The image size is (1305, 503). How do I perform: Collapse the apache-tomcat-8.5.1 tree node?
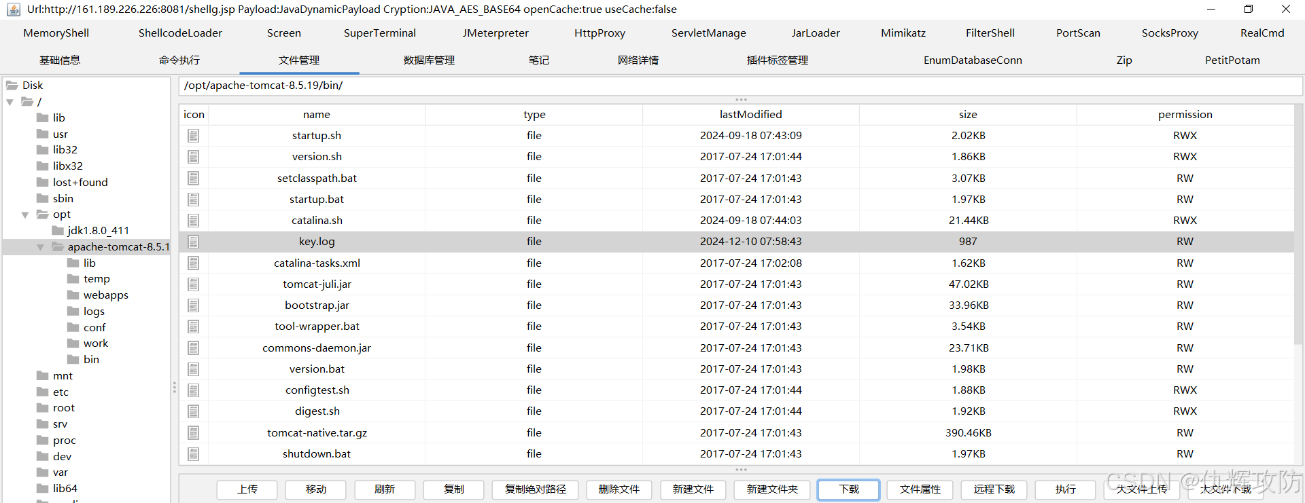click(x=40, y=247)
